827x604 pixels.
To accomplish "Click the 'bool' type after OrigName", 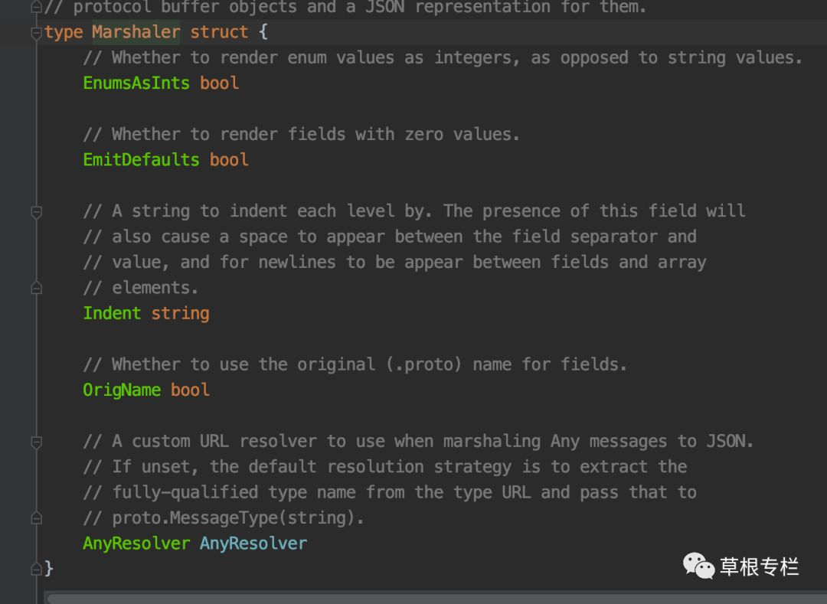I will click(x=190, y=390).
